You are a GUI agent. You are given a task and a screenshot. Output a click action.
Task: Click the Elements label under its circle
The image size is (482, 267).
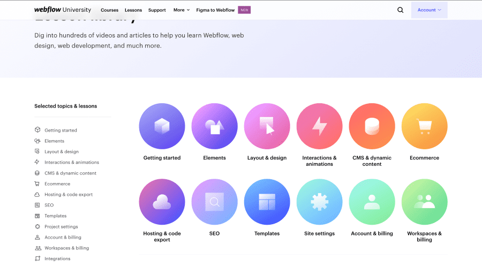point(215,158)
